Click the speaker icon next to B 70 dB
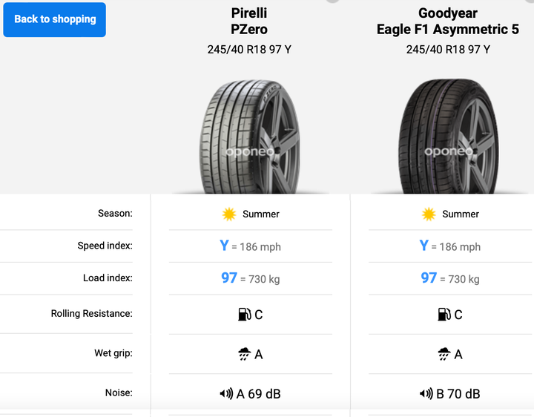This screenshot has width=534, height=417. coord(426,394)
